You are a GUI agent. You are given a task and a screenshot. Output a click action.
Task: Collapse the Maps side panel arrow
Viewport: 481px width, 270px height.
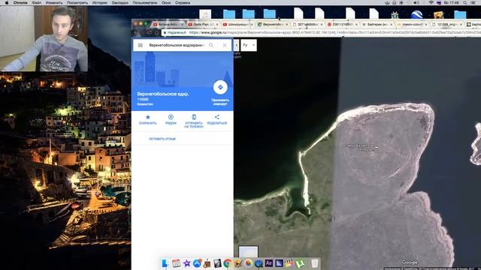pos(236,45)
